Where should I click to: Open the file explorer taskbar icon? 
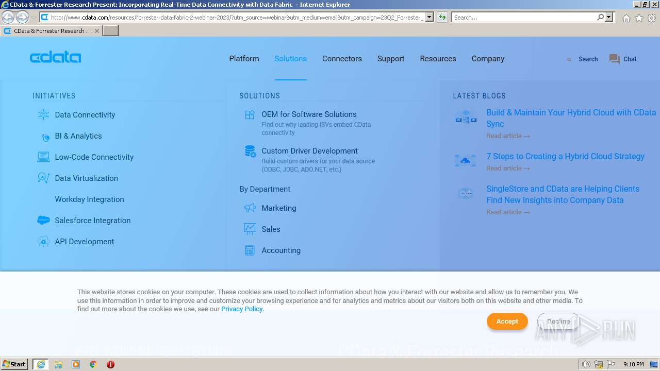click(x=58, y=364)
